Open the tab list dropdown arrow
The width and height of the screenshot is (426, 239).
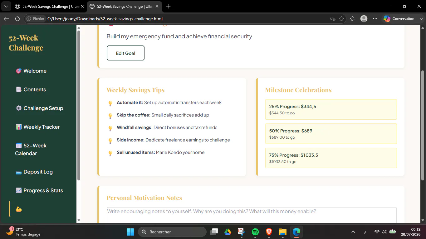[6, 6]
